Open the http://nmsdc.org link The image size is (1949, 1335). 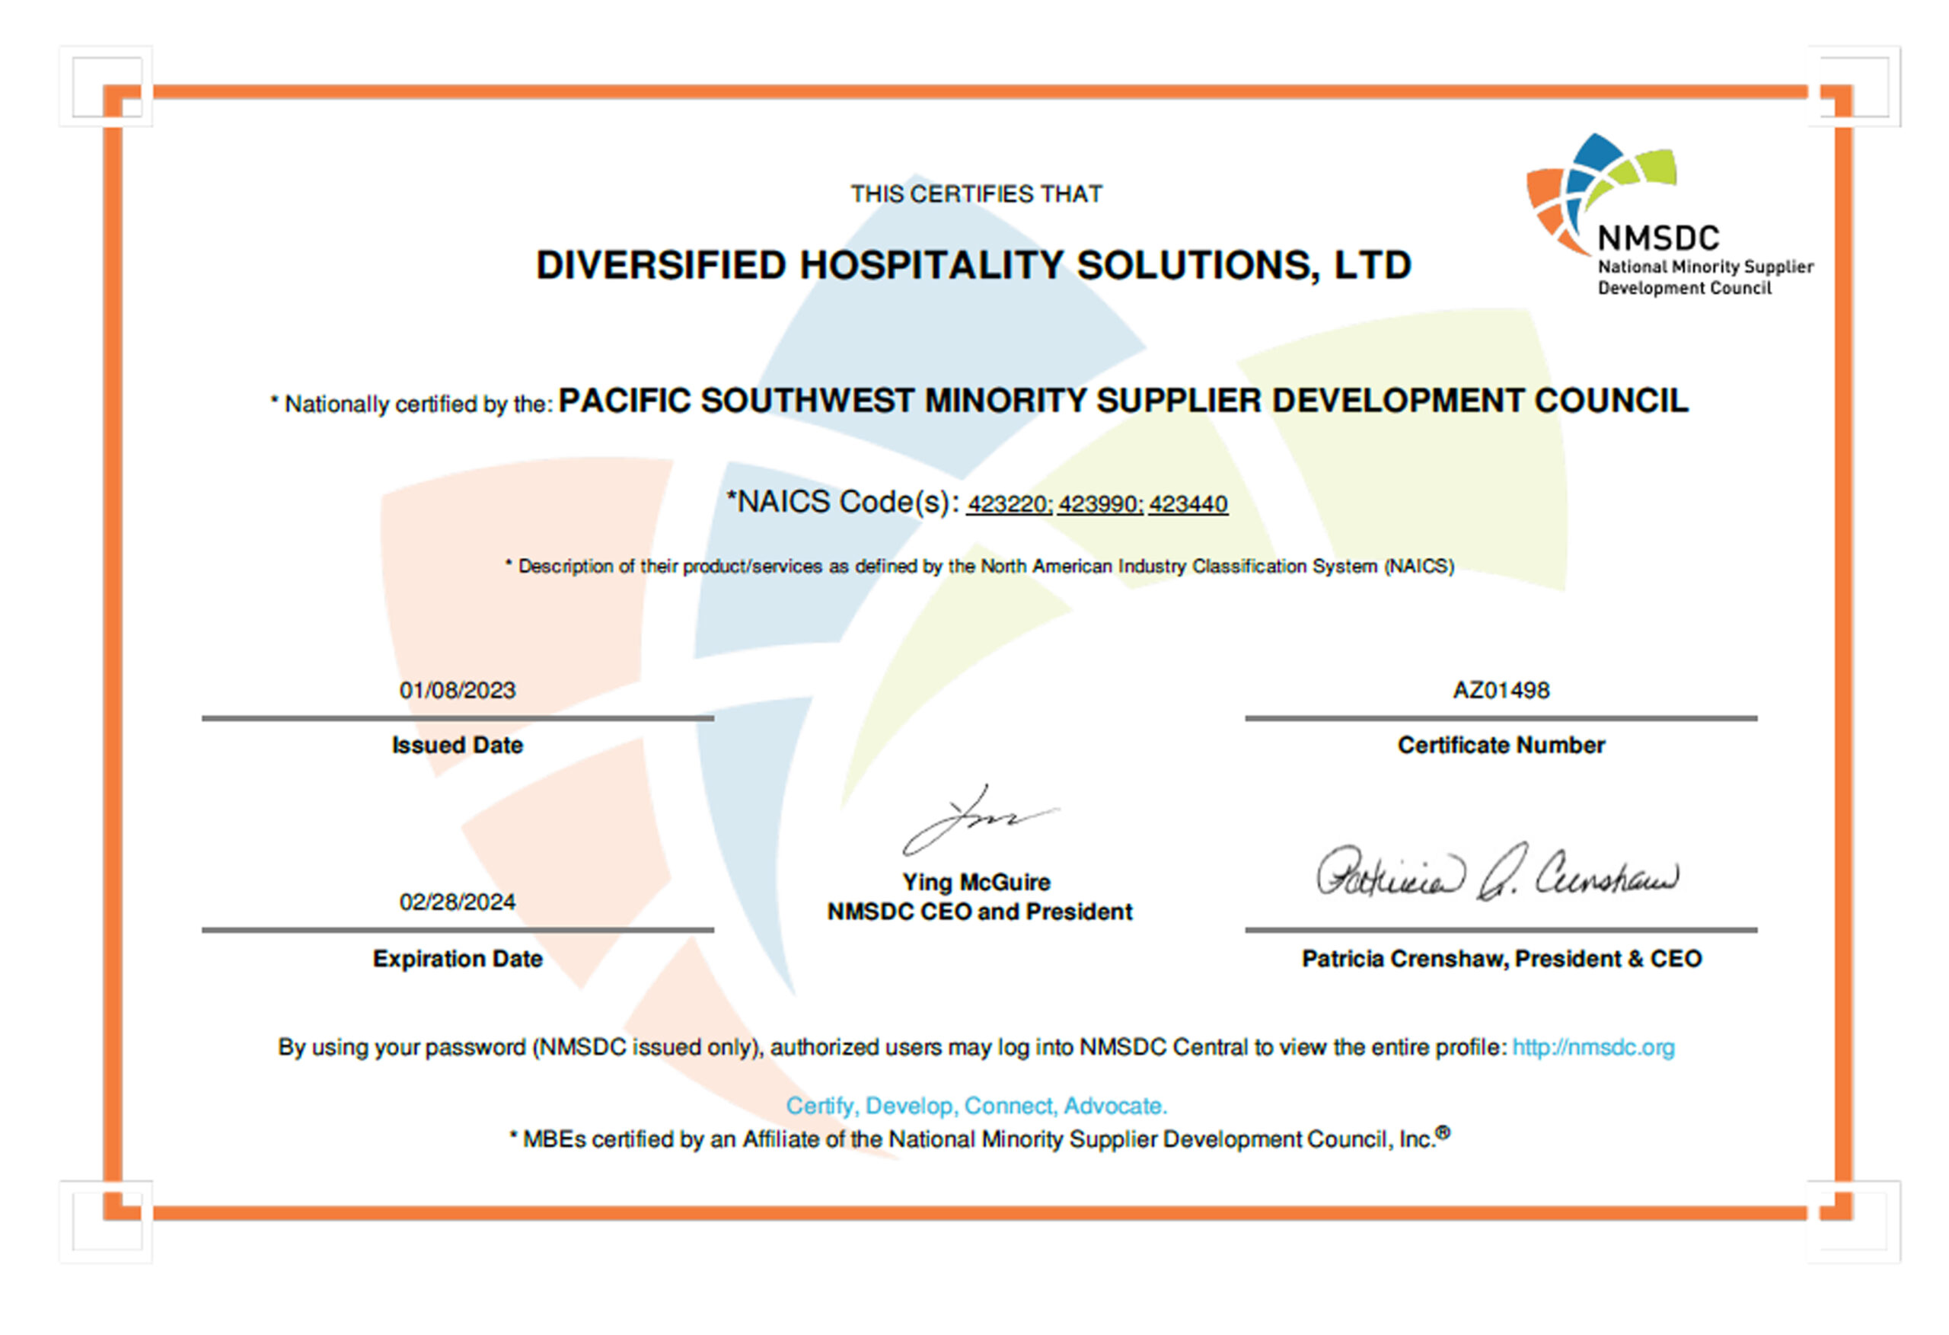pyautogui.click(x=1593, y=1047)
